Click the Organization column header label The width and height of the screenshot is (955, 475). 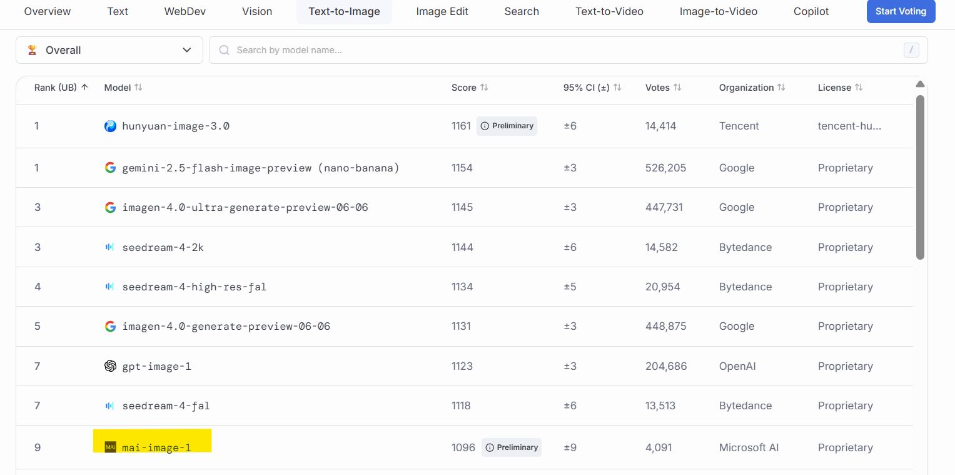[747, 88]
